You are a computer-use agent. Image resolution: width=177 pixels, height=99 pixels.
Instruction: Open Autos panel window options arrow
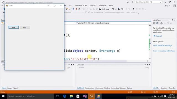pos(69,65)
